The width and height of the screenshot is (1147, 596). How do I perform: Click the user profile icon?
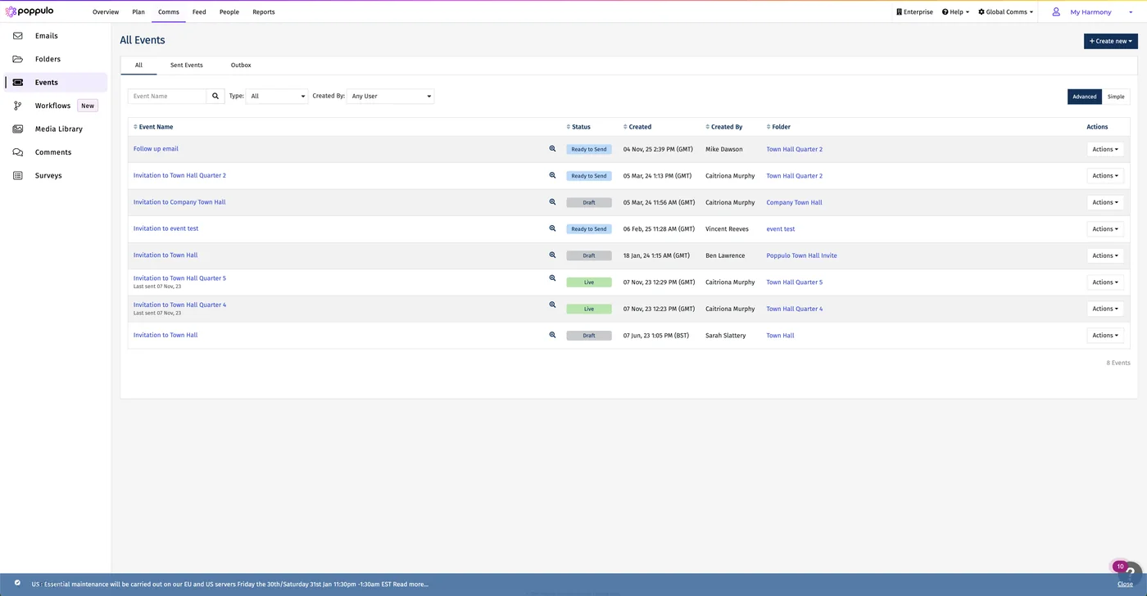[1056, 11]
